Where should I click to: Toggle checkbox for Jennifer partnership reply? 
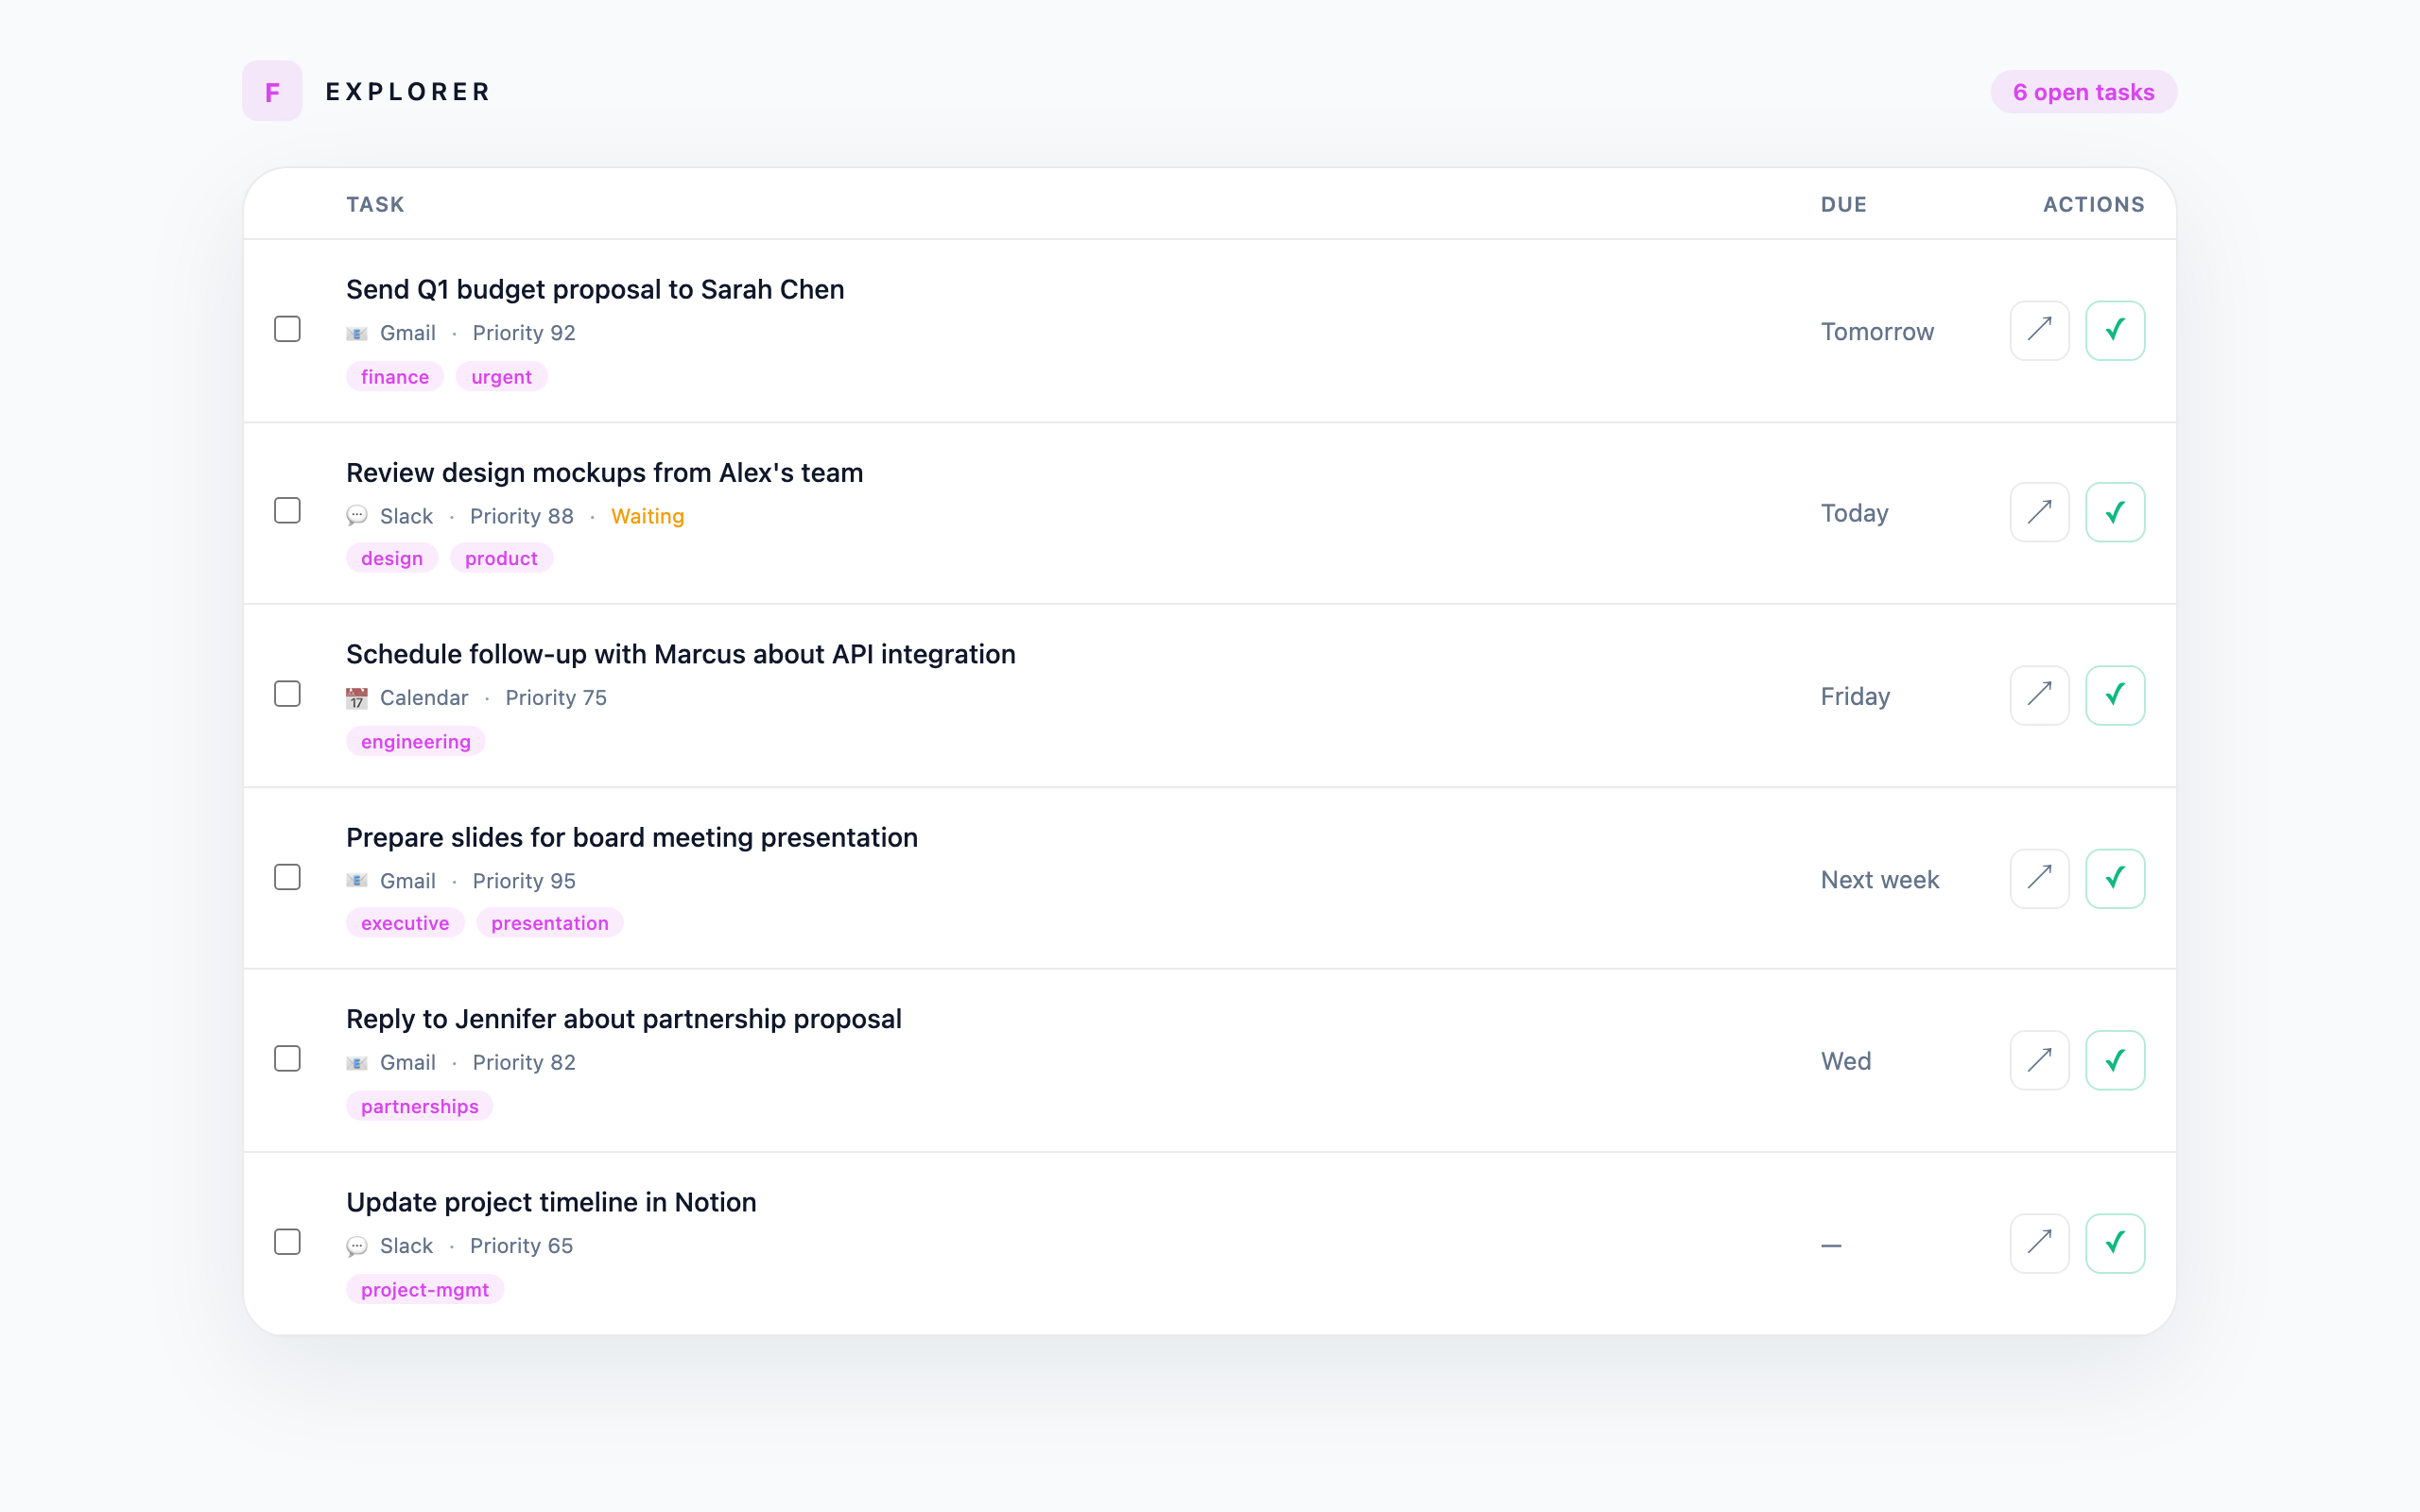(x=287, y=1059)
